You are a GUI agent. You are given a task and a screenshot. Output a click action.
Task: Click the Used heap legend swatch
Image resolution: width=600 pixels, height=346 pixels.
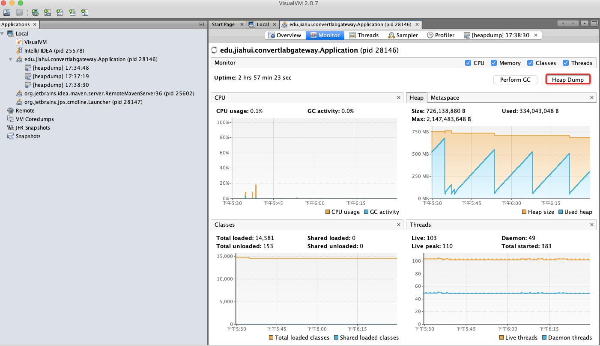tap(561, 212)
